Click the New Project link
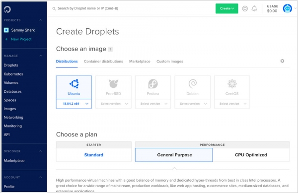Viewport: 298px width, 193px height. 21,39
